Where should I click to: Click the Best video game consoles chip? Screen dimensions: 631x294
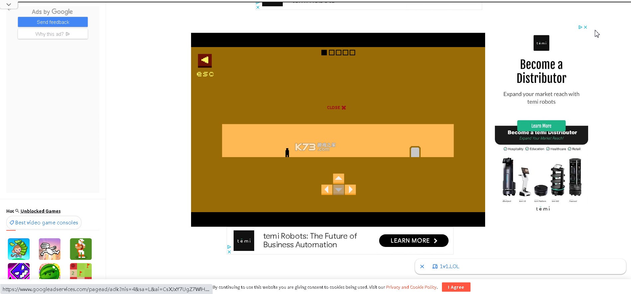tap(44, 223)
